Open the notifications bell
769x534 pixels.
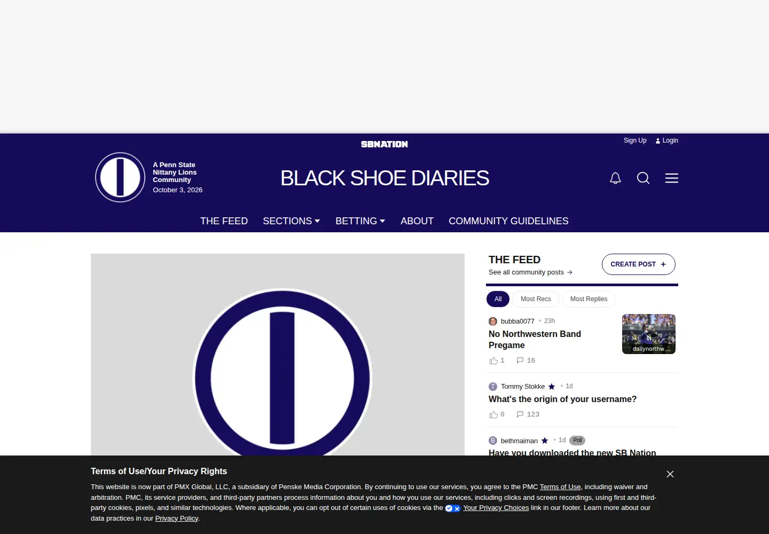pyautogui.click(x=615, y=178)
